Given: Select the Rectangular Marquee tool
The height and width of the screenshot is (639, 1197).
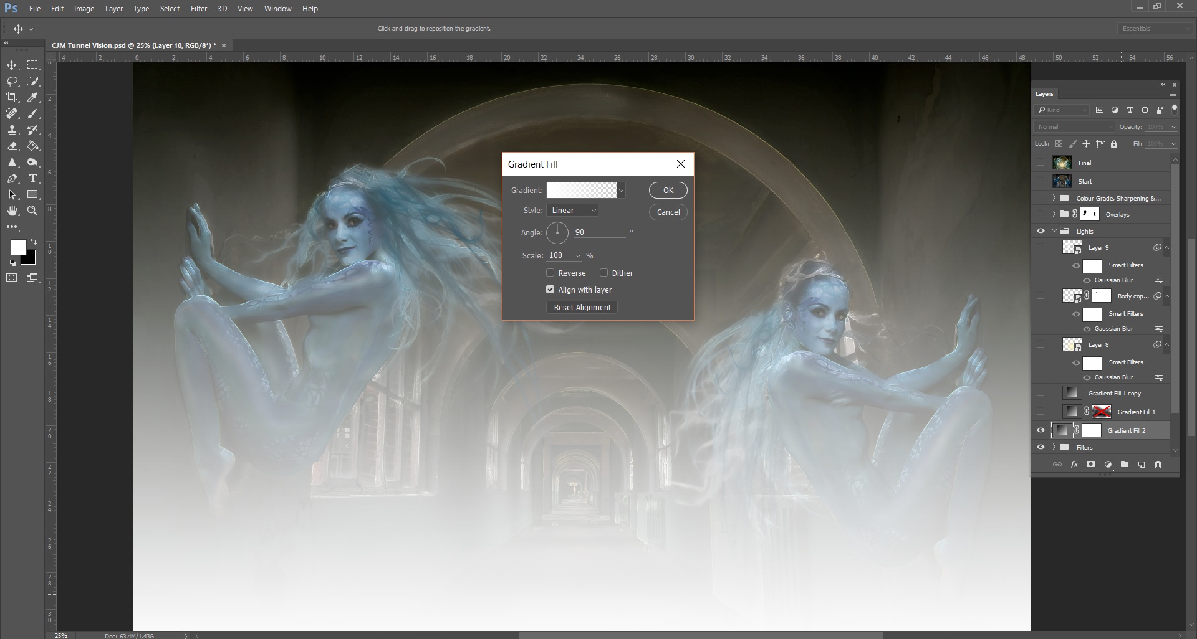Looking at the screenshot, I should tap(33, 65).
